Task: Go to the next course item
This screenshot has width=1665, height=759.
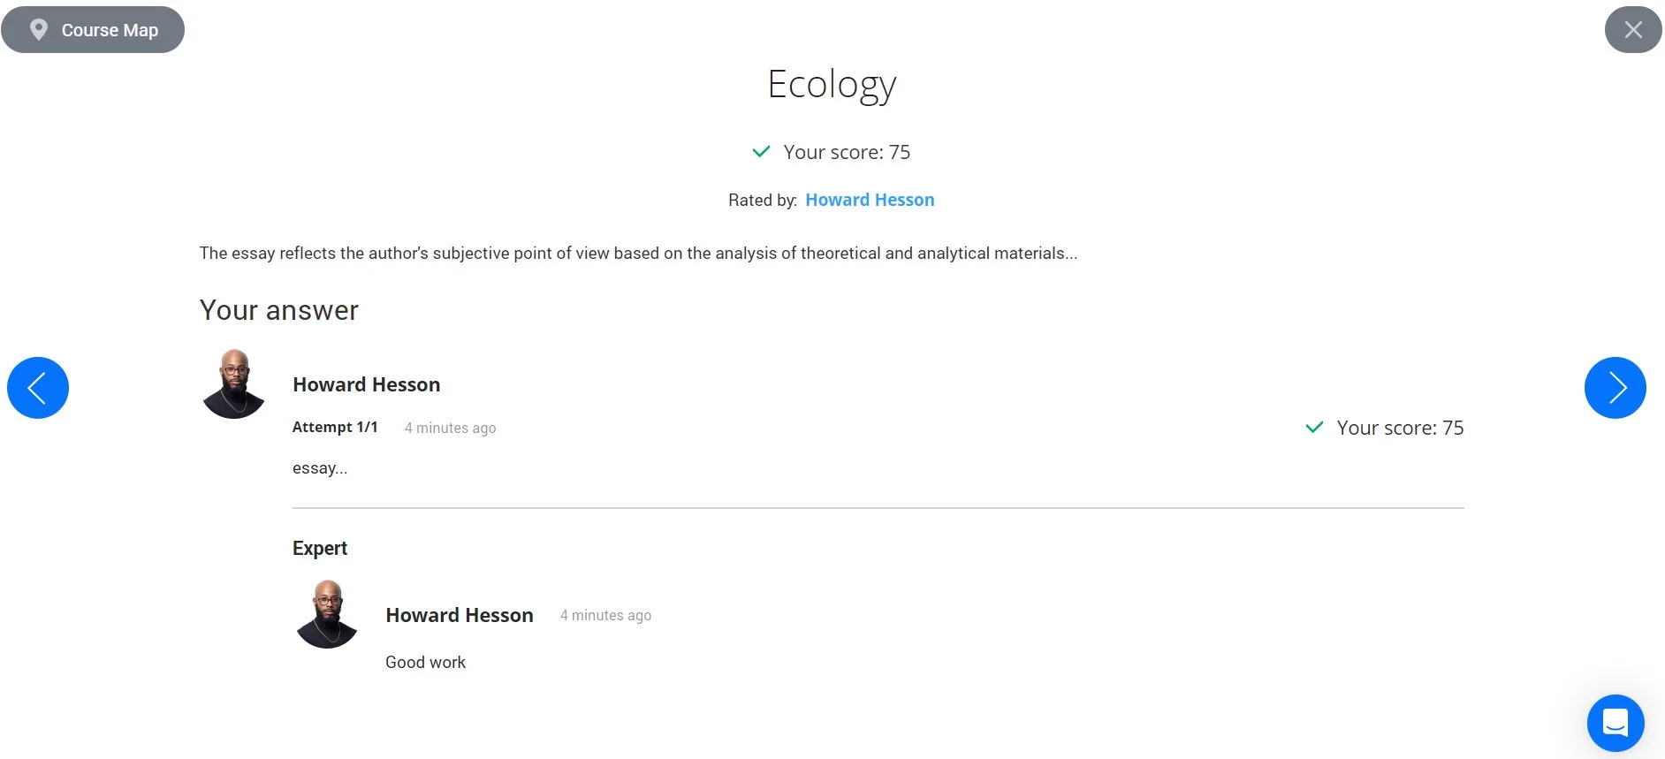Action: [1615, 388]
